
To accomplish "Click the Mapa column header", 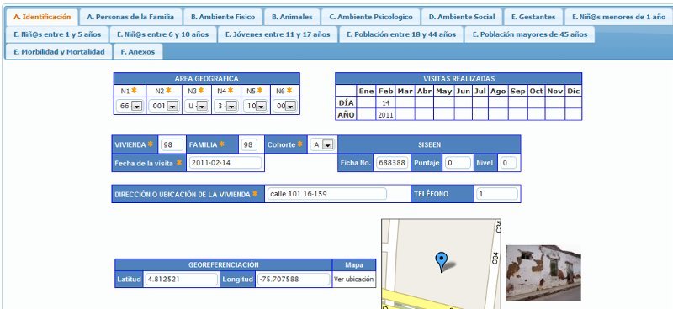I will coord(354,264).
